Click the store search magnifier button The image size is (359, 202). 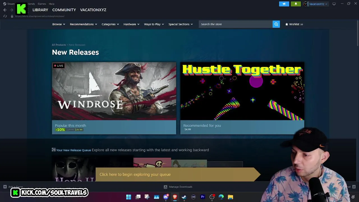[x=276, y=24]
